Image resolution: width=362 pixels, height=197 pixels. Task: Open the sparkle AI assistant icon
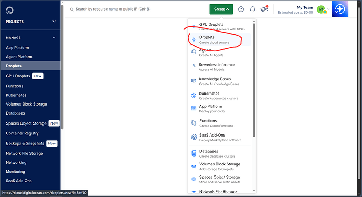340,9
